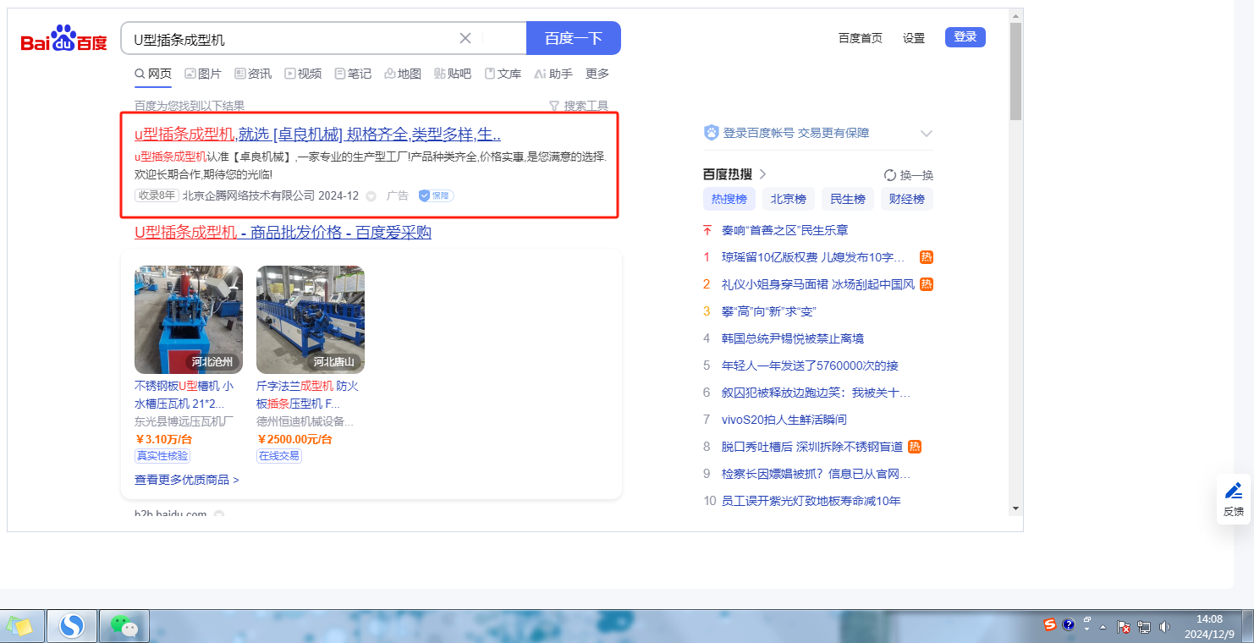Clear the search box with the X icon
This screenshot has height=643, width=1254.
point(465,38)
